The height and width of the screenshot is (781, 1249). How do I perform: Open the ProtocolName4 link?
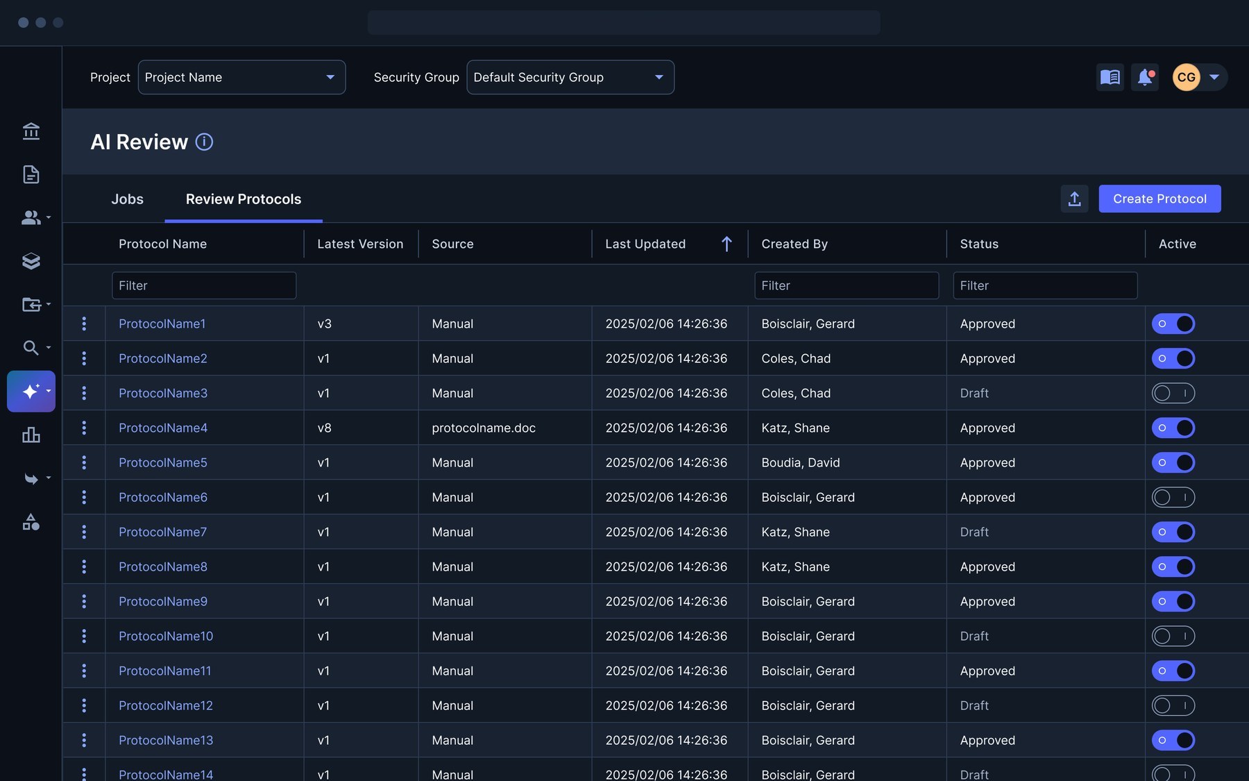pyautogui.click(x=163, y=428)
